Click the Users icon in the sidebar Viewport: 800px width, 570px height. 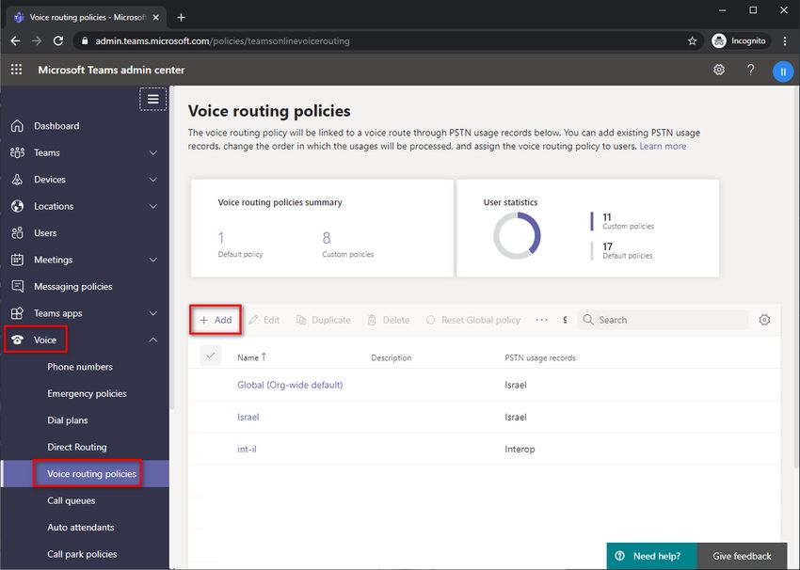pyautogui.click(x=17, y=233)
